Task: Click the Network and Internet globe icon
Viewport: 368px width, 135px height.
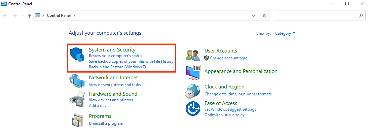Action: [x=77, y=81]
